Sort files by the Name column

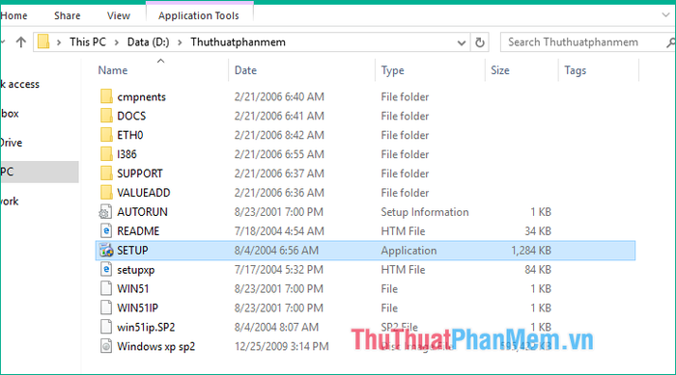coord(113,70)
